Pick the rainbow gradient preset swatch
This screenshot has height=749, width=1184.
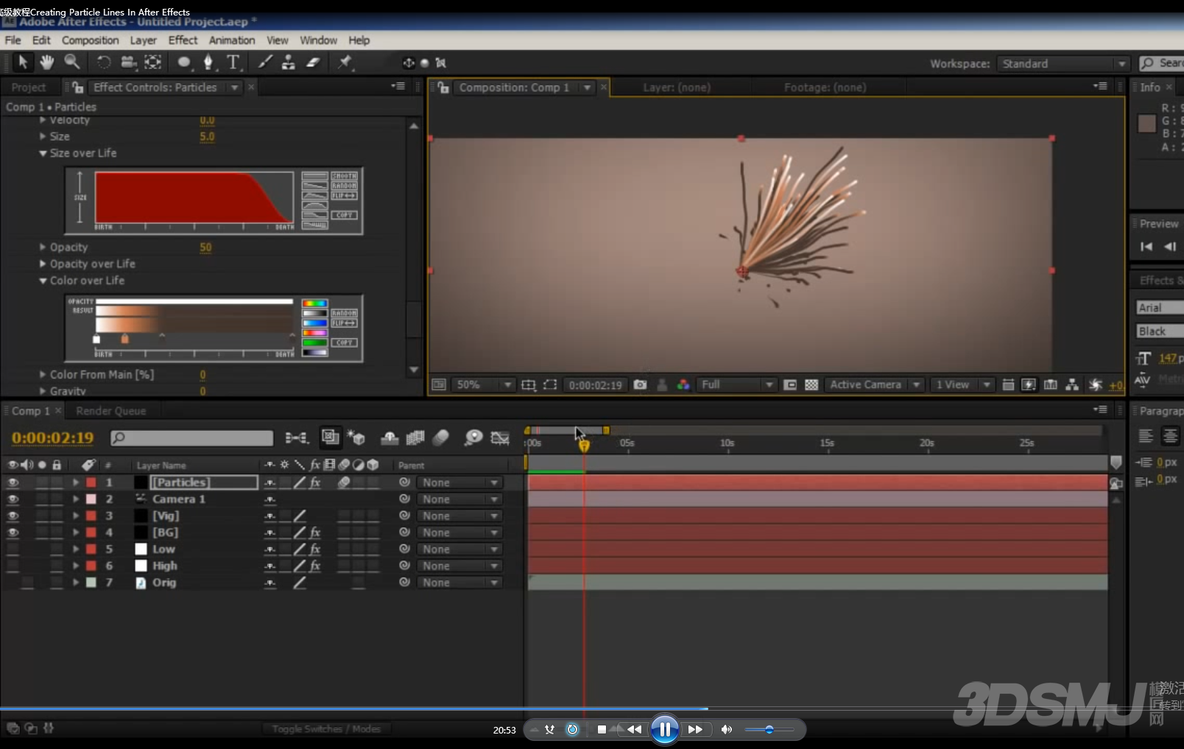[x=314, y=303]
